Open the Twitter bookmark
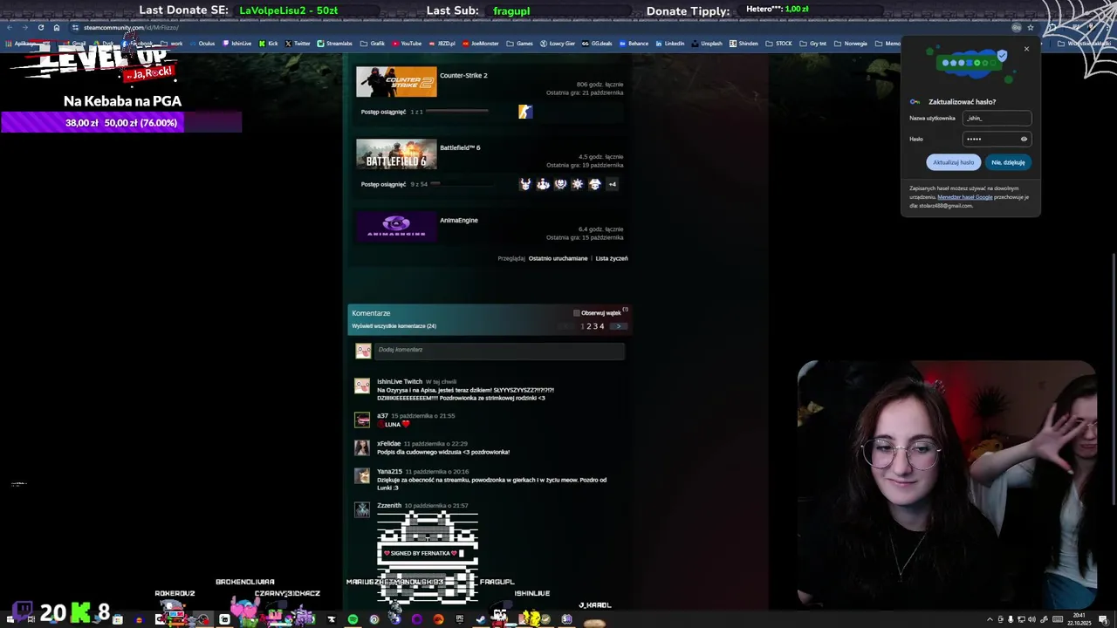The image size is (1117, 628). point(298,44)
